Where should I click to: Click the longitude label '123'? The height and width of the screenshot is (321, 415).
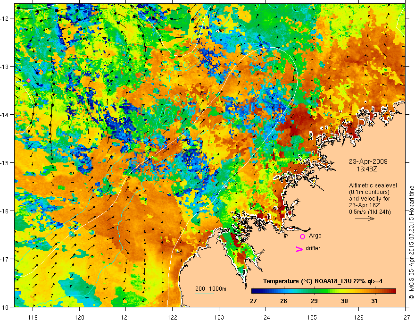click(x=219, y=317)
